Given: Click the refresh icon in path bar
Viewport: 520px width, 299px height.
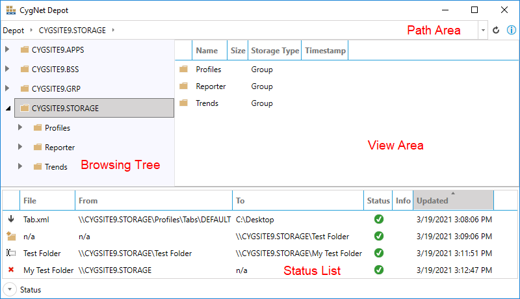Looking at the screenshot, I should 496,30.
